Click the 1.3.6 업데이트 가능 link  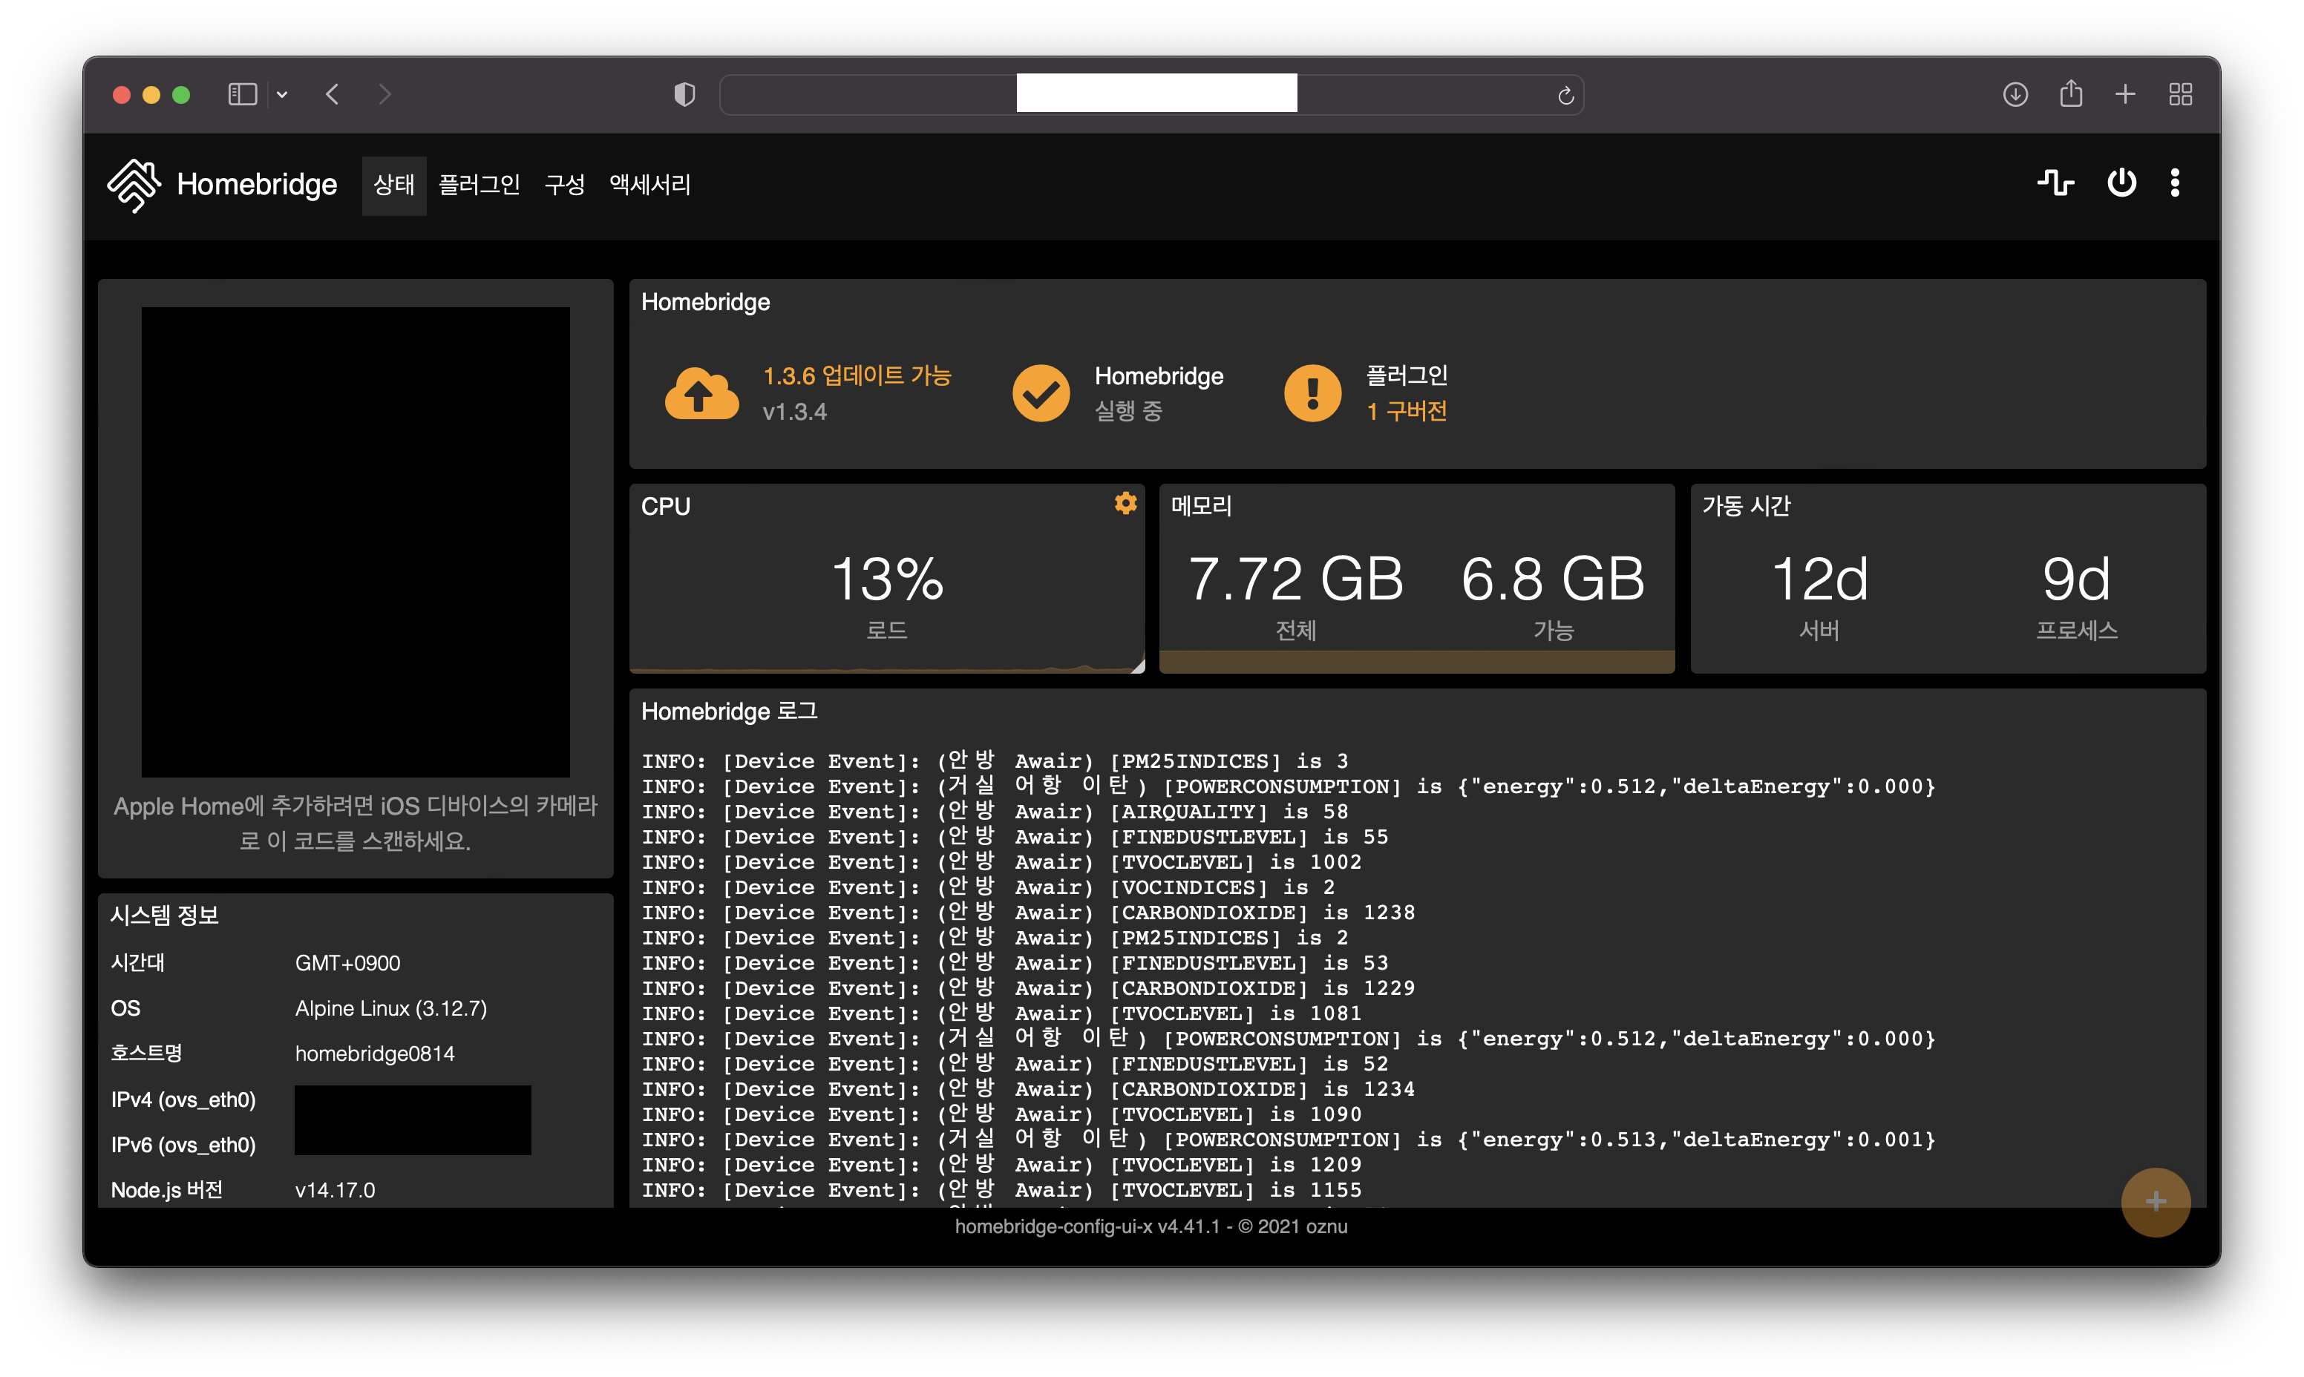pos(857,376)
